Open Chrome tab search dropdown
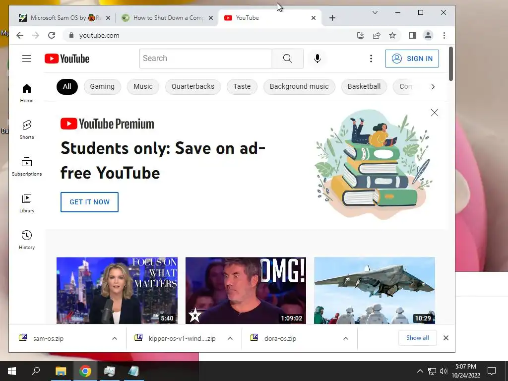Viewport: 508px width, 381px height. point(375,12)
